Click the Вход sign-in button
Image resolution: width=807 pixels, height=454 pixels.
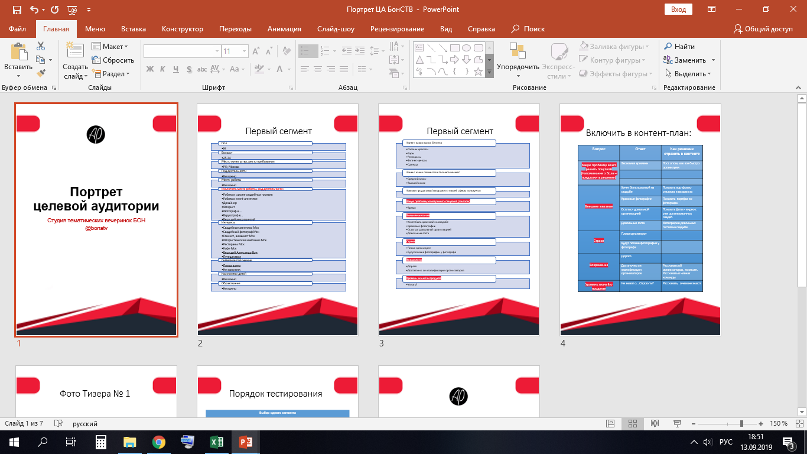[x=678, y=9]
